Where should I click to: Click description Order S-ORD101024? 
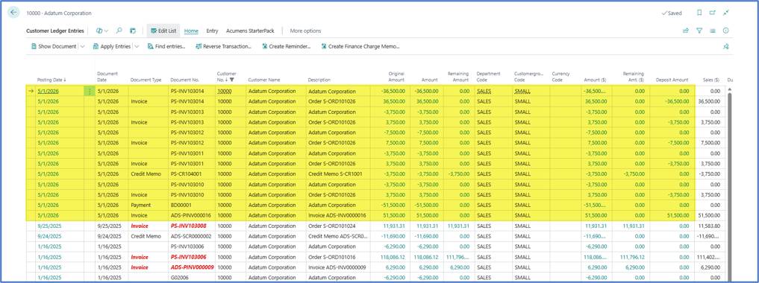(x=331, y=226)
